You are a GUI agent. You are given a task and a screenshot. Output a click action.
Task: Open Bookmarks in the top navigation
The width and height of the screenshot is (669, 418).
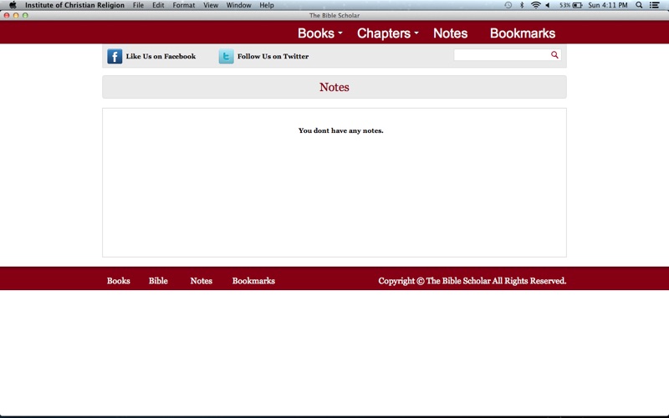pos(522,33)
